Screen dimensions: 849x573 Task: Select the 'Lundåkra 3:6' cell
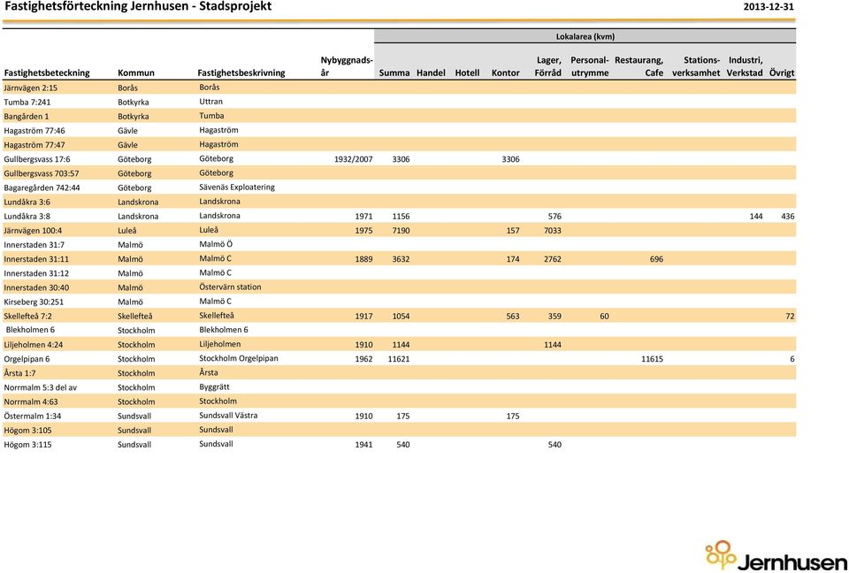(27, 202)
